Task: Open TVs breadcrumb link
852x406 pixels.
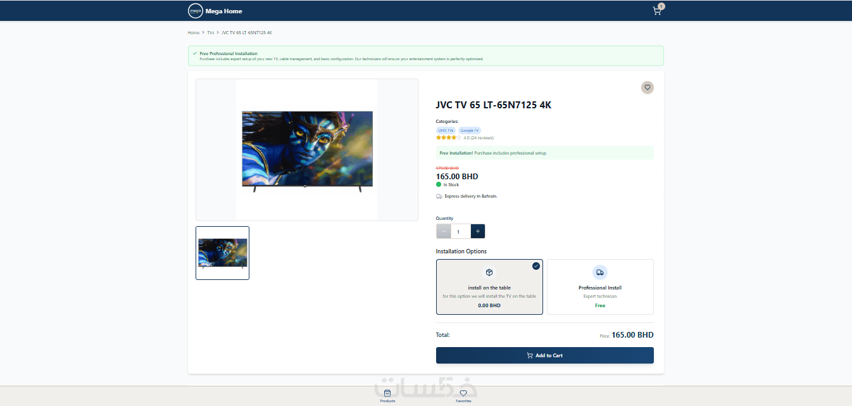Action: tap(211, 32)
